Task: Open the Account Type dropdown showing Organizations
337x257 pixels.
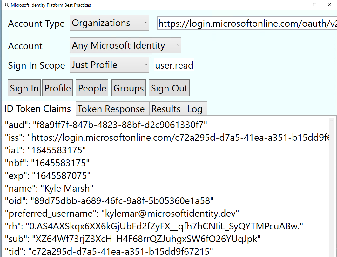Action: pyautogui.click(x=109, y=23)
